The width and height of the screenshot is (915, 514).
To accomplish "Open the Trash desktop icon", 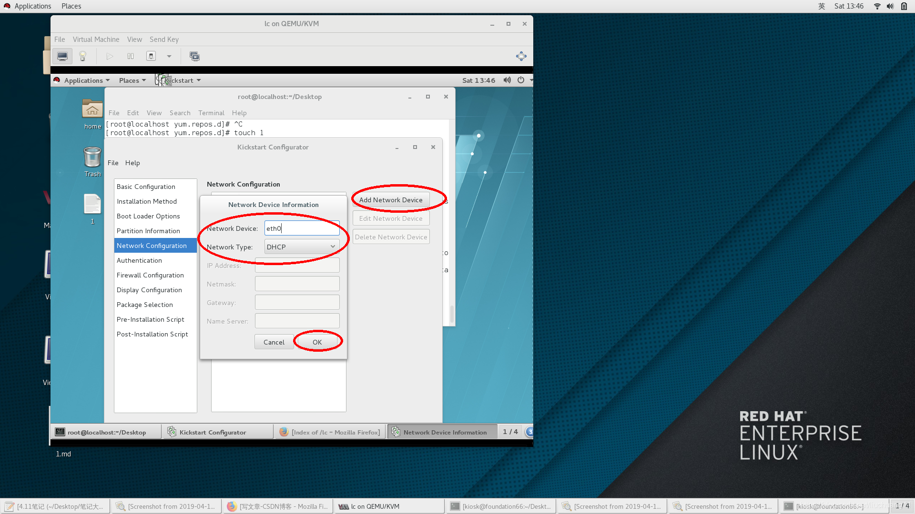I will (92, 158).
